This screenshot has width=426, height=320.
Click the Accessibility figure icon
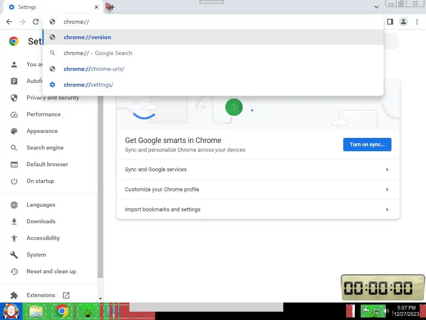[x=14, y=238]
